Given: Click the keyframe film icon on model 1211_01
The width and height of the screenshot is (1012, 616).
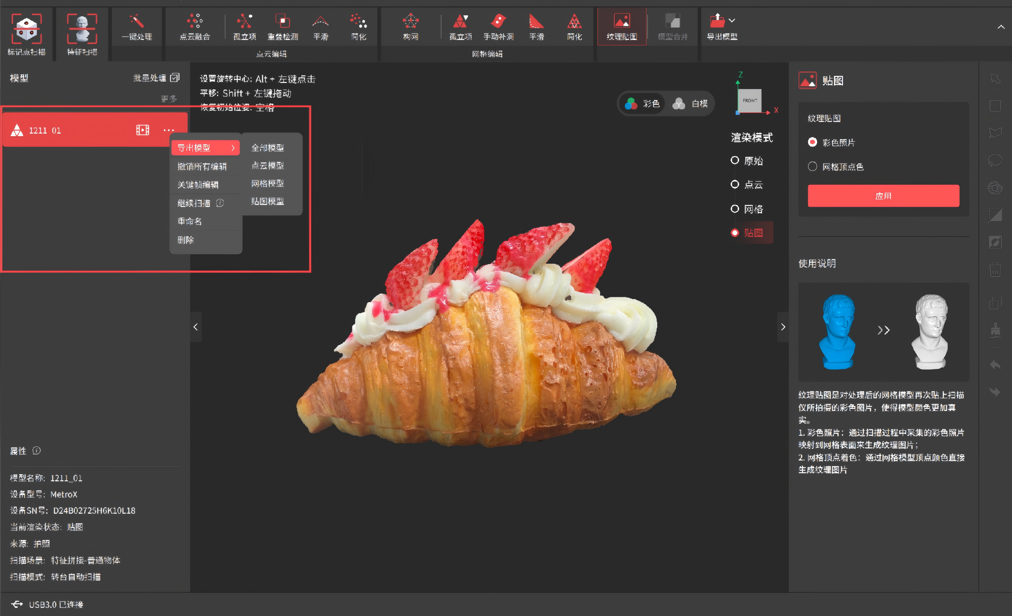Looking at the screenshot, I should click(142, 130).
